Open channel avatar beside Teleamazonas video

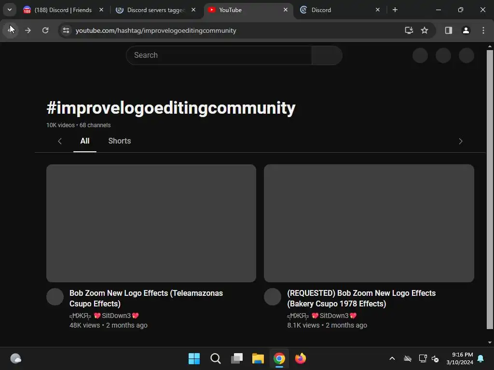pyautogui.click(x=55, y=297)
